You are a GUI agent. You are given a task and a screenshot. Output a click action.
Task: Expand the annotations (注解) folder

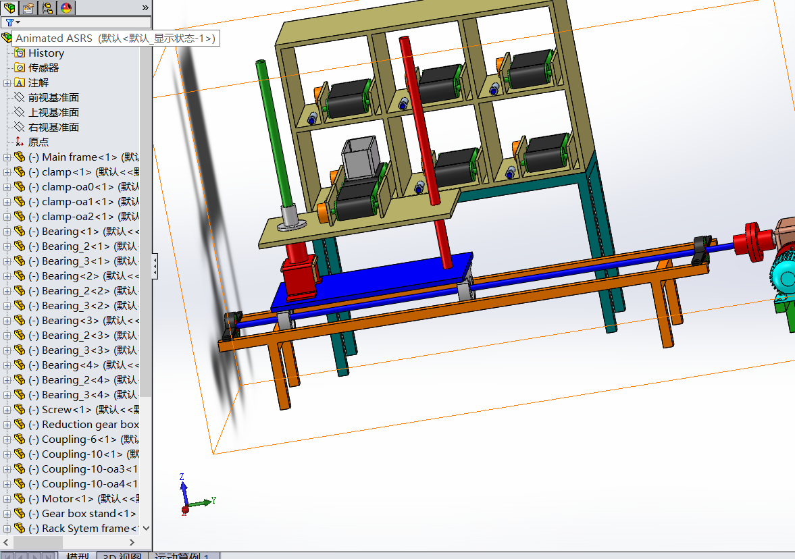[x=7, y=83]
